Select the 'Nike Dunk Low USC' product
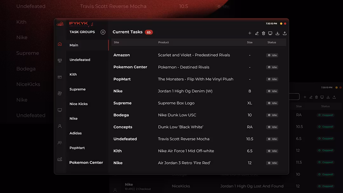 [177, 115]
